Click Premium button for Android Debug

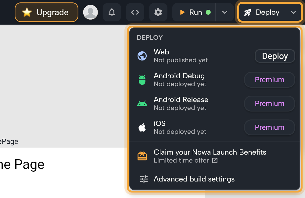tap(269, 80)
